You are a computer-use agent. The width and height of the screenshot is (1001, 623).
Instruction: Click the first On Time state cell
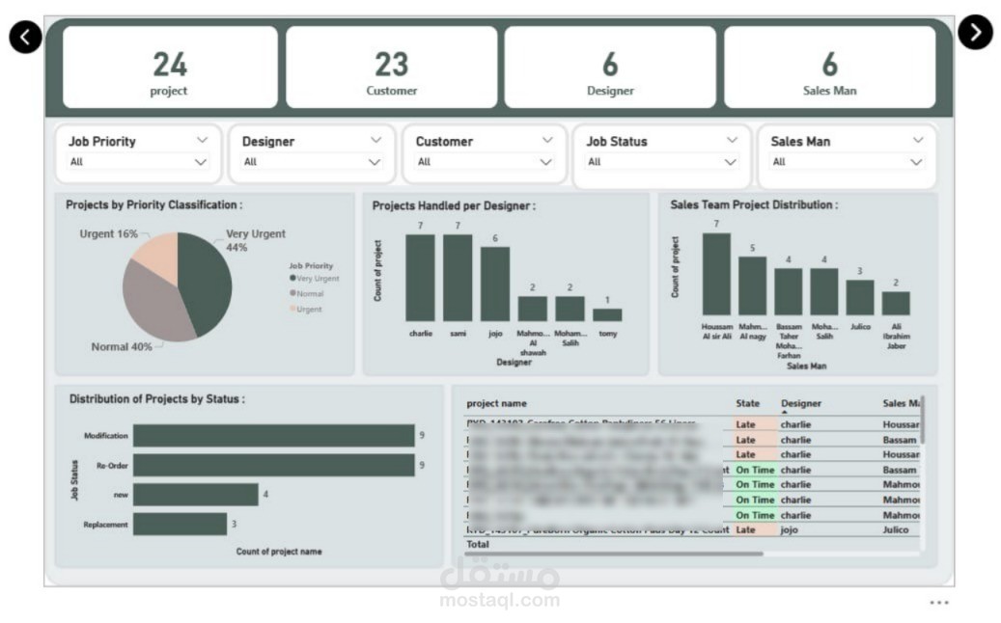pyautogui.click(x=756, y=470)
